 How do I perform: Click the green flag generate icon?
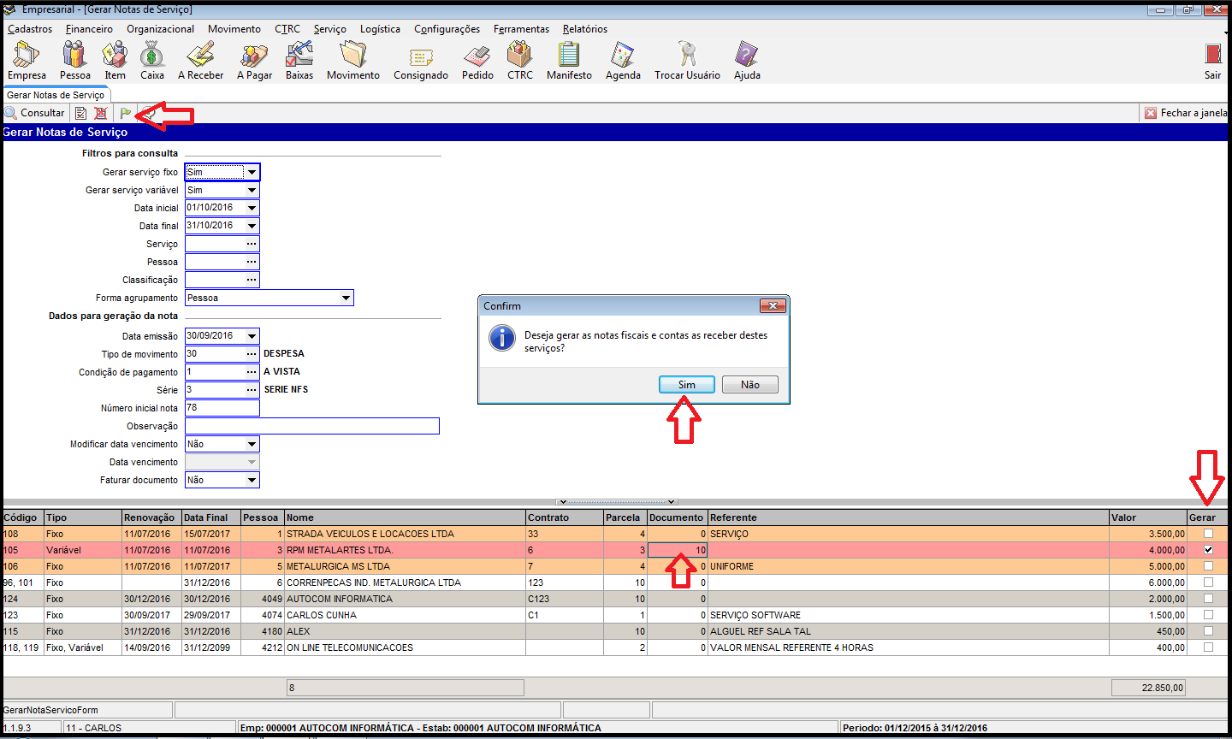126,113
